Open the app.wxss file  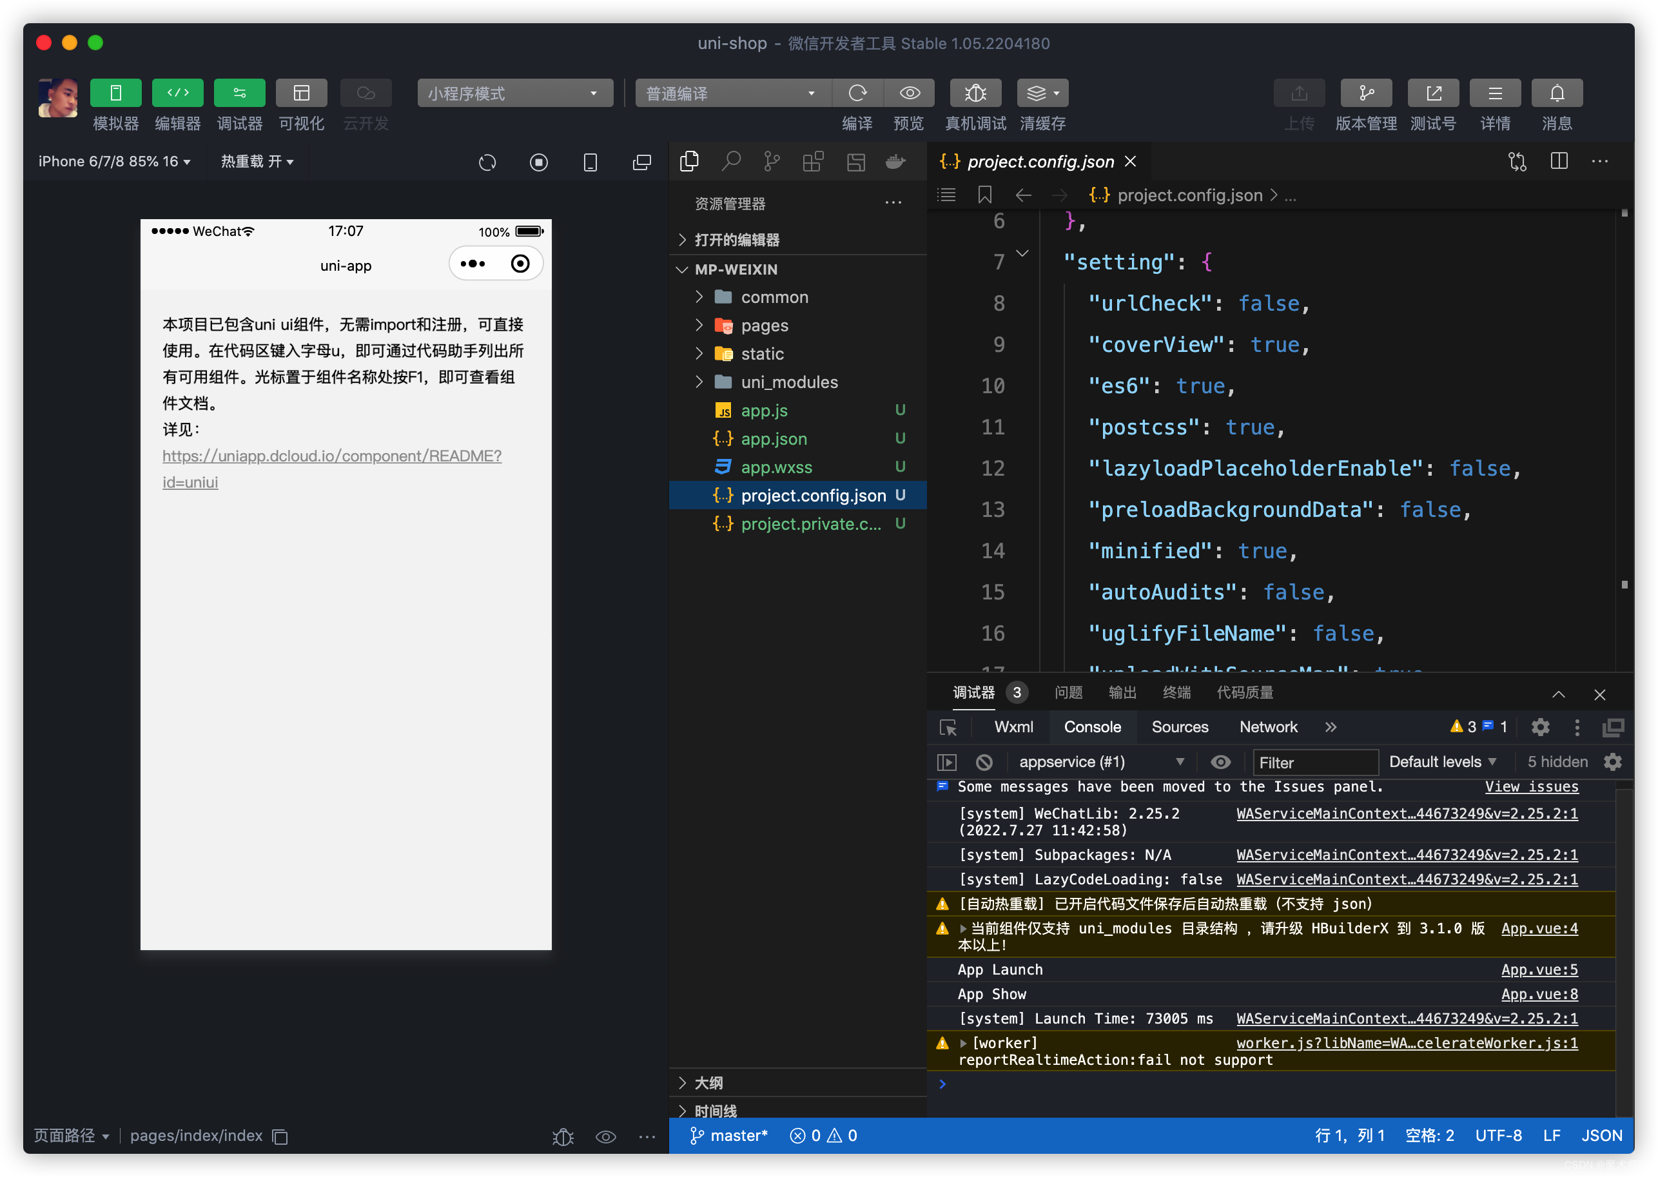798,467
